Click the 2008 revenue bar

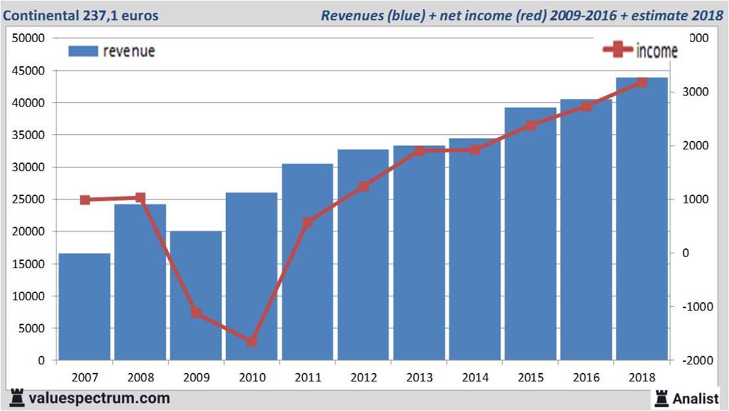140,282
